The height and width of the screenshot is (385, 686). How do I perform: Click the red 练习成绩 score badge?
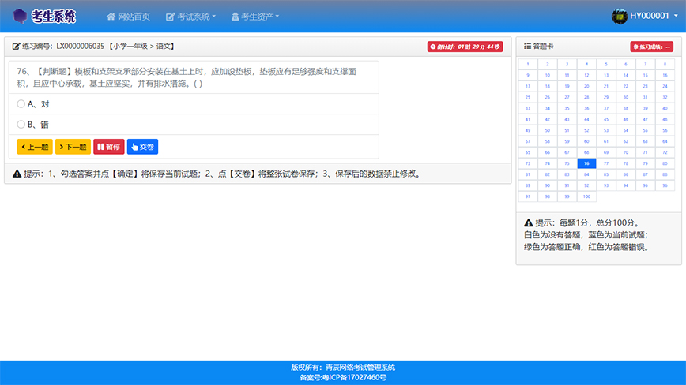651,47
